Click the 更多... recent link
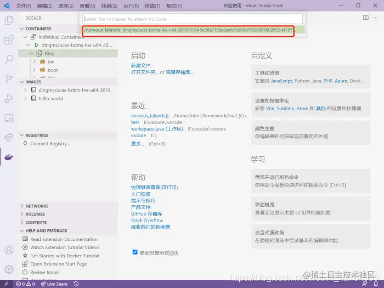384x288 pixels. tap(137, 144)
